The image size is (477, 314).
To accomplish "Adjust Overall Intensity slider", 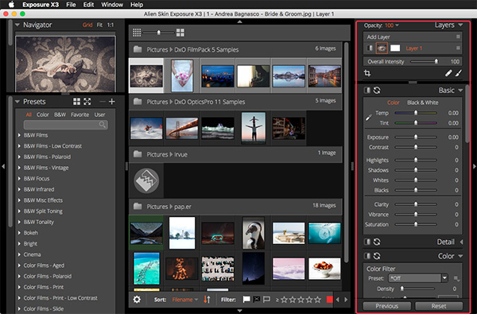I will pos(425,61).
